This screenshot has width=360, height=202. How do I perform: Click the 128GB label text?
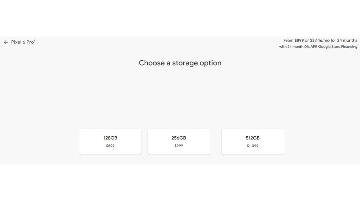[x=110, y=138]
